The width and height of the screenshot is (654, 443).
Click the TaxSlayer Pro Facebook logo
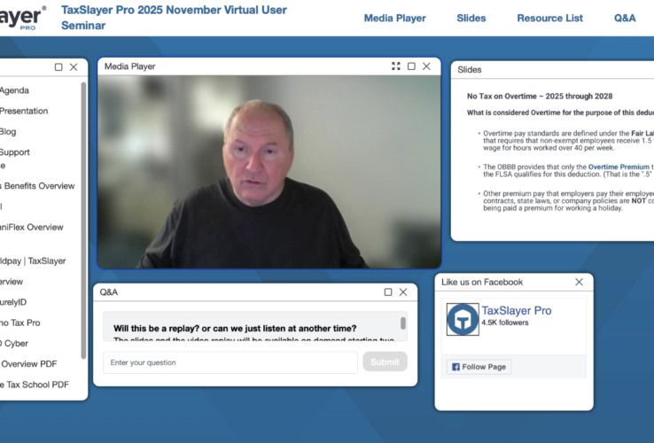pos(462,319)
